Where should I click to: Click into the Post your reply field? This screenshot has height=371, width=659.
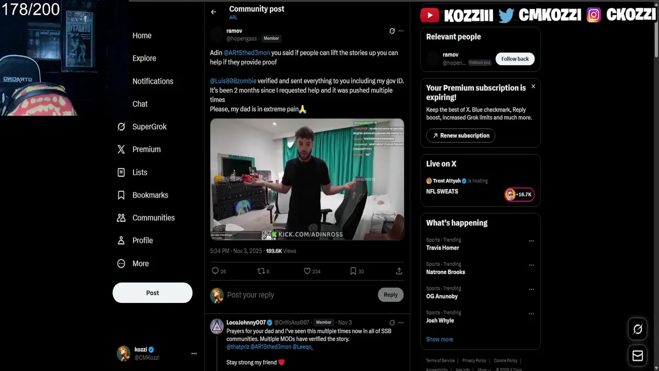click(299, 295)
